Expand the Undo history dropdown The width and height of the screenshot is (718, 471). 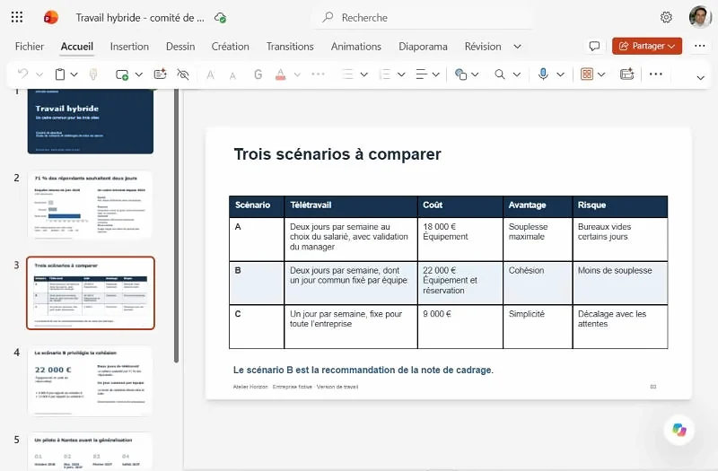[39, 74]
